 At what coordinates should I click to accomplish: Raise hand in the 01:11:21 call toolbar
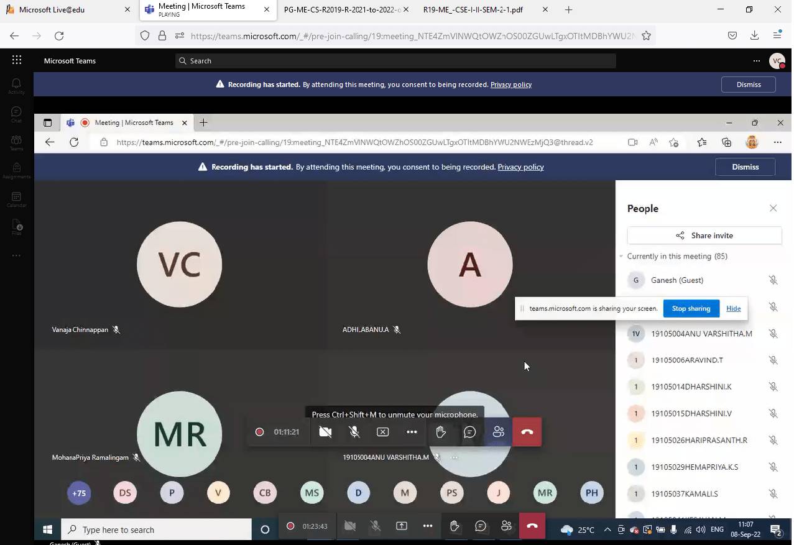point(441,432)
